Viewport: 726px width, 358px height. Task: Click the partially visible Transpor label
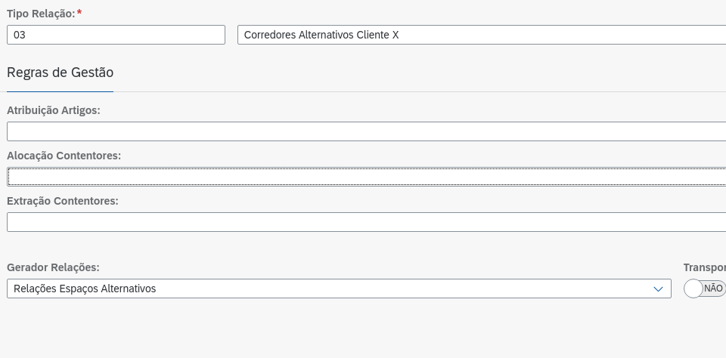705,268
